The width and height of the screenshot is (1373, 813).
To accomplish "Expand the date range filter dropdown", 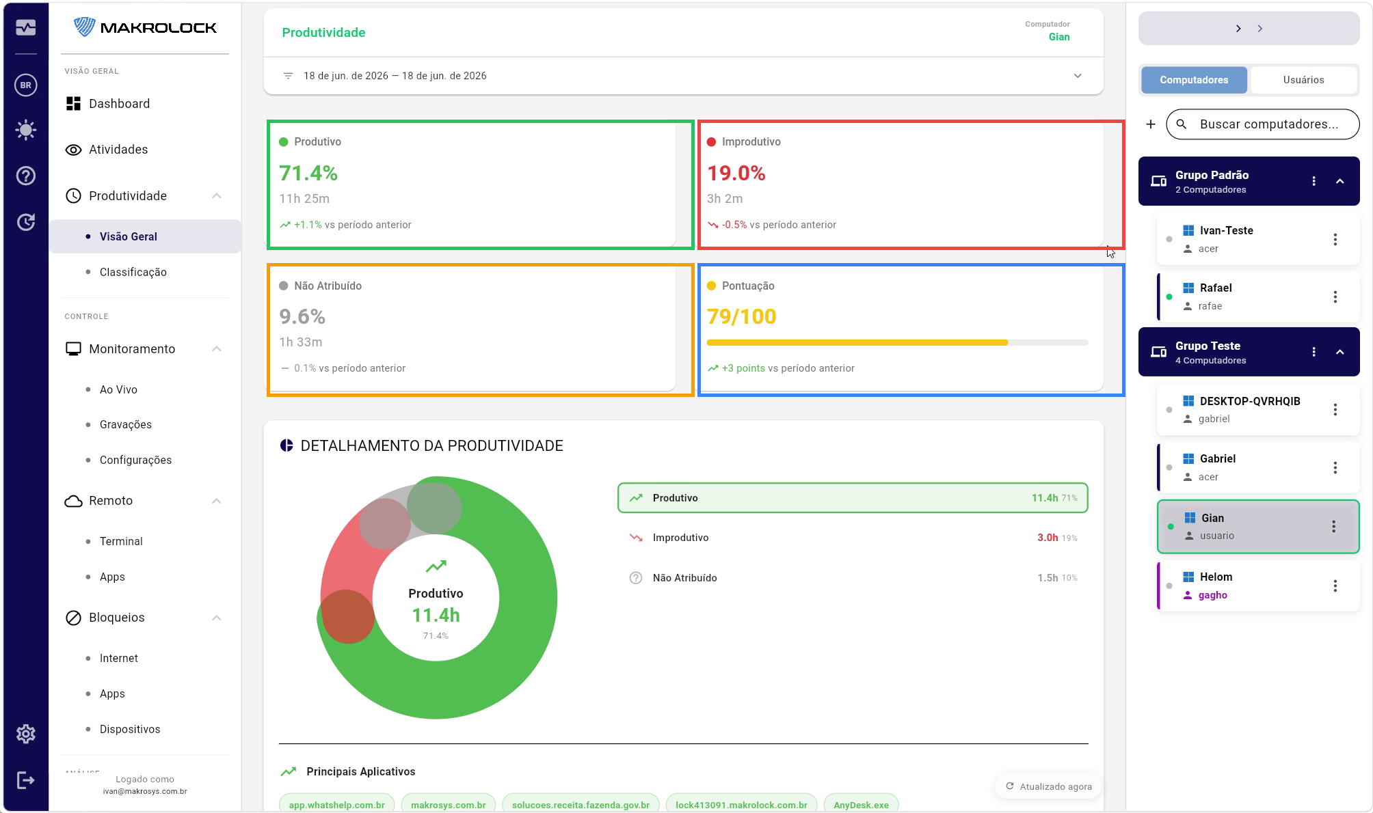I will coord(1078,76).
